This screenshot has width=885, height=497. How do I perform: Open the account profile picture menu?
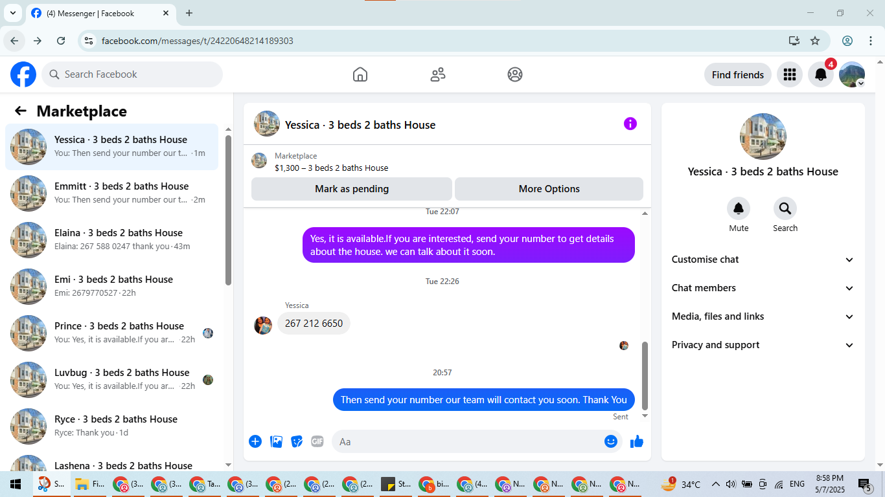(x=852, y=74)
